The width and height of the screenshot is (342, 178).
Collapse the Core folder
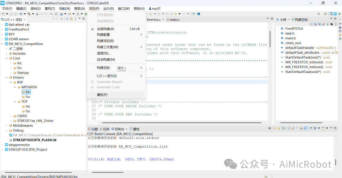[6, 58]
